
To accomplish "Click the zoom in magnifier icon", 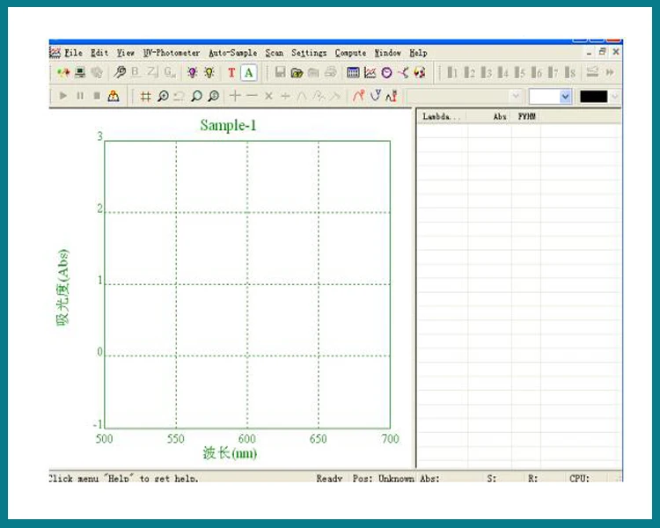I will click(163, 97).
